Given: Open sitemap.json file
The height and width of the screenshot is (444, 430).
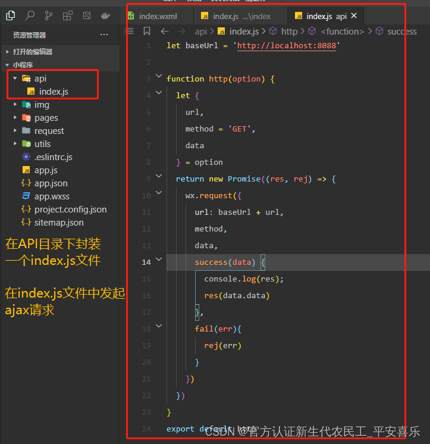Looking at the screenshot, I should tap(59, 223).
